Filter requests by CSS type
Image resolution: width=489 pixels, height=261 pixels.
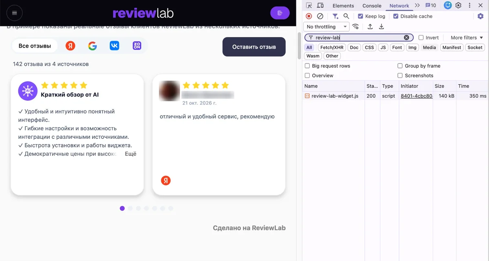[369, 48]
